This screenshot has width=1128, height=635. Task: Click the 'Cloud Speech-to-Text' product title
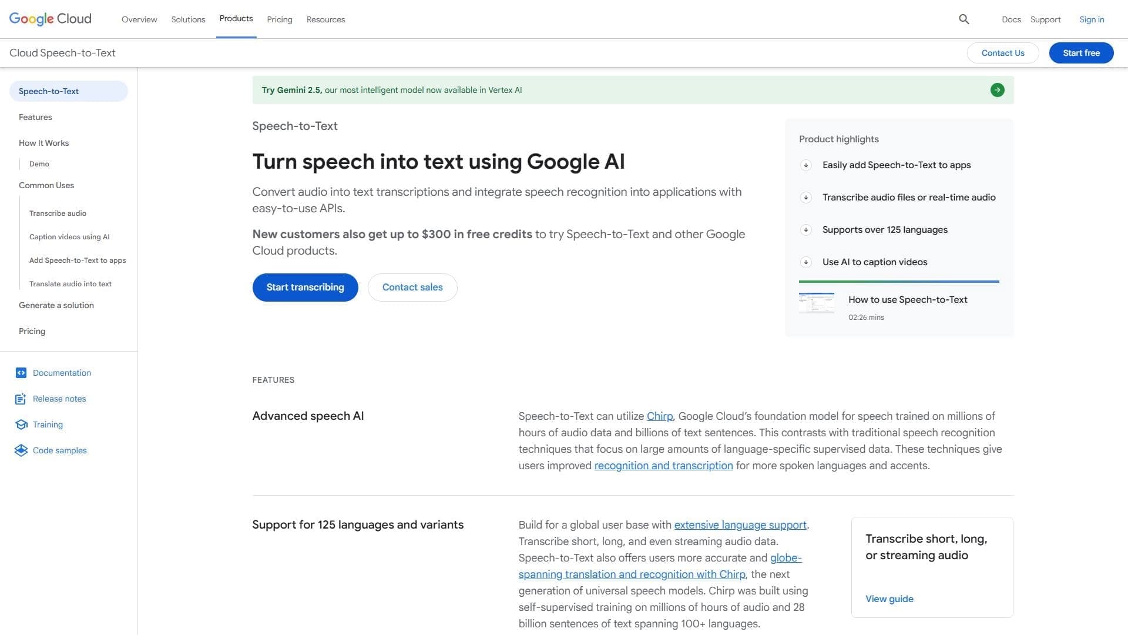tap(62, 53)
